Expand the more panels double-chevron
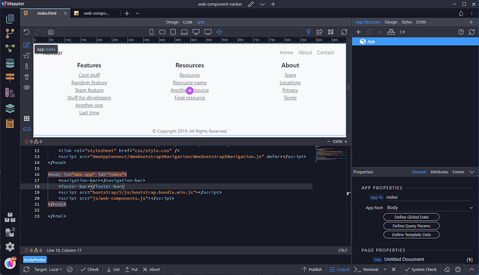Image resolution: width=479 pixels, height=275 pixels. coord(471,22)
